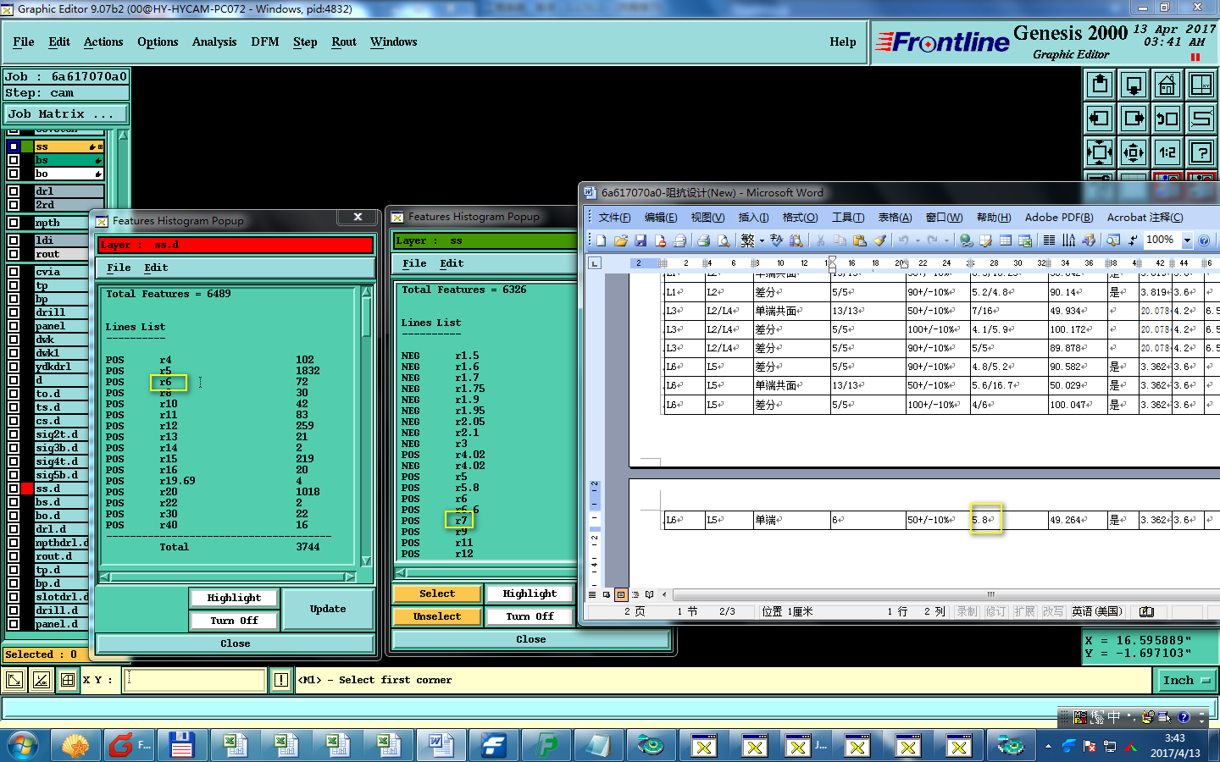Click Word's Paste toolbar icon
The height and width of the screenshot is (762, 1220).
[859, 240]
